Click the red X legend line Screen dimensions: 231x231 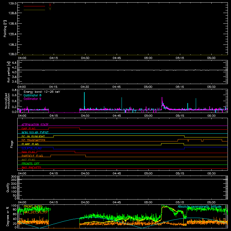34,6
